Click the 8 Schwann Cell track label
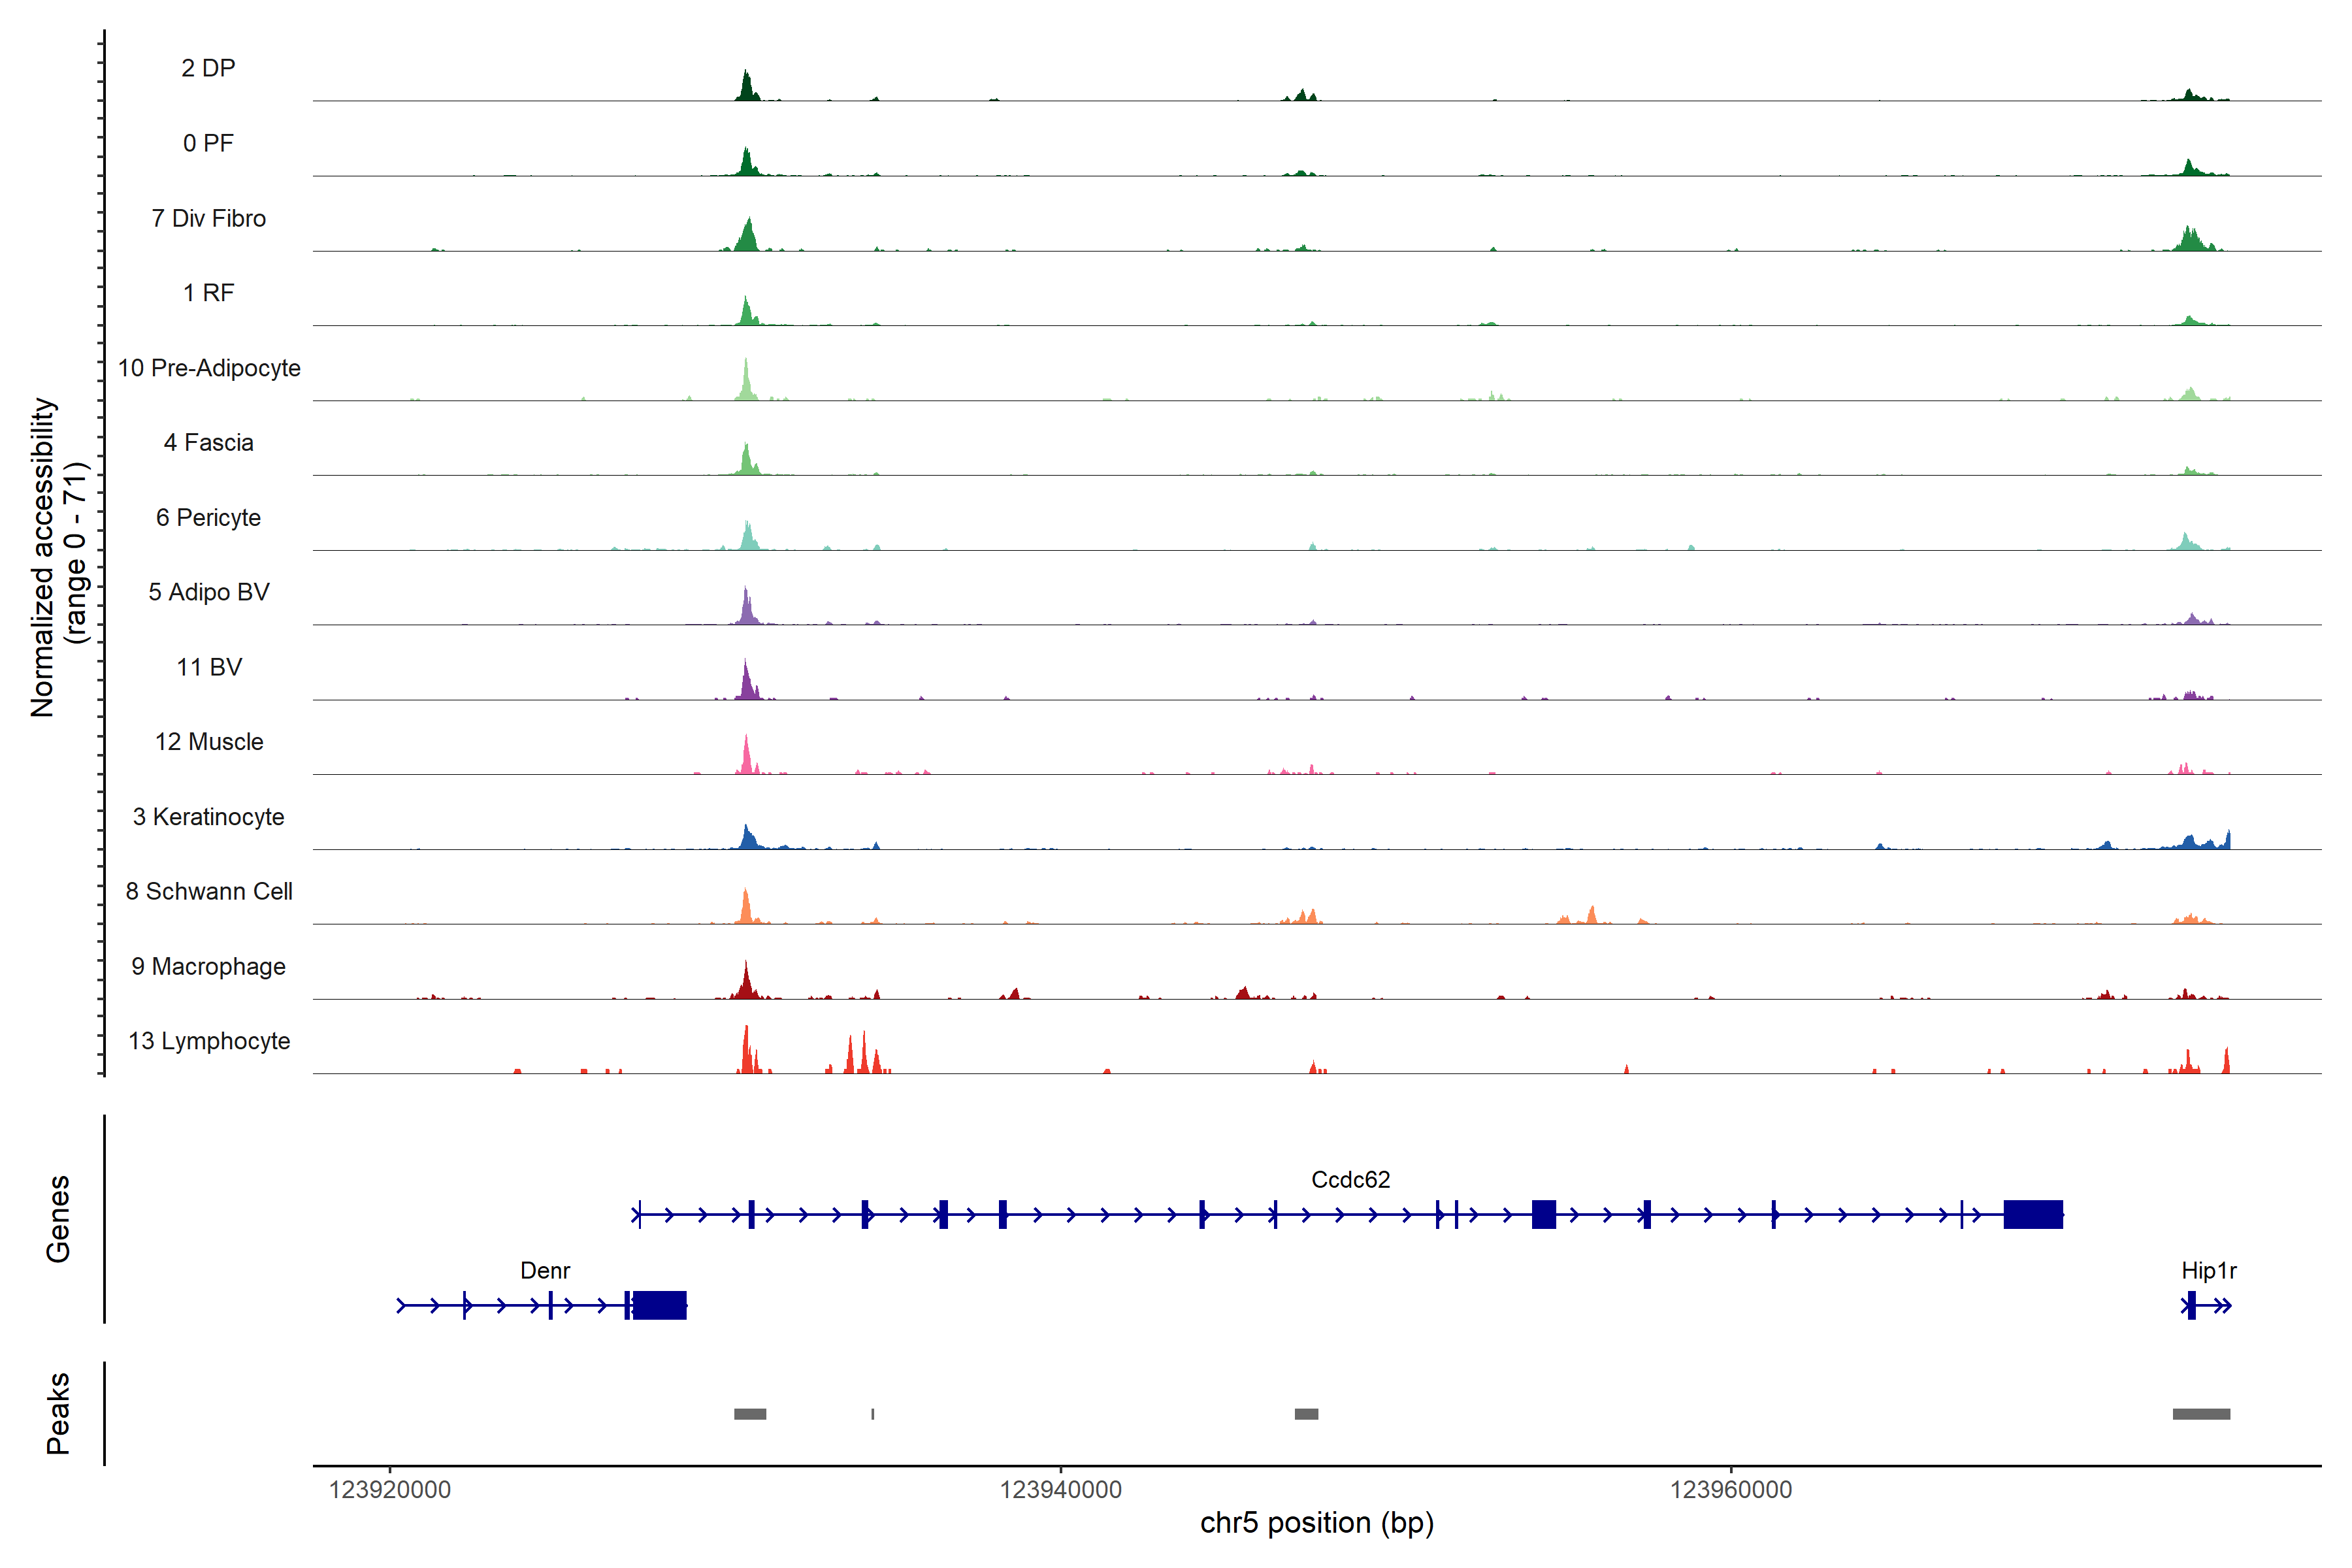This screenshot has height=1568, width=2352. click(x=209, y=891)
